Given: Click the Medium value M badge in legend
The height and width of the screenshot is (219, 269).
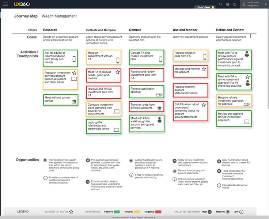Looking at the screenshot, I should 228,212.
